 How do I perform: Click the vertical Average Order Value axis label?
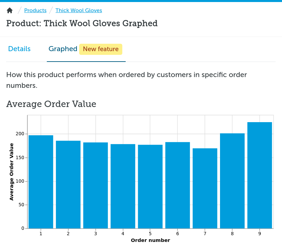coord(12,172)
